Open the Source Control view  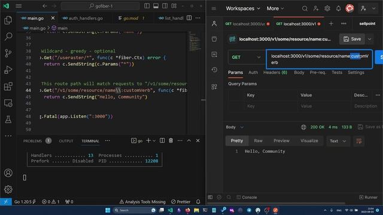(x=8, y=53)
